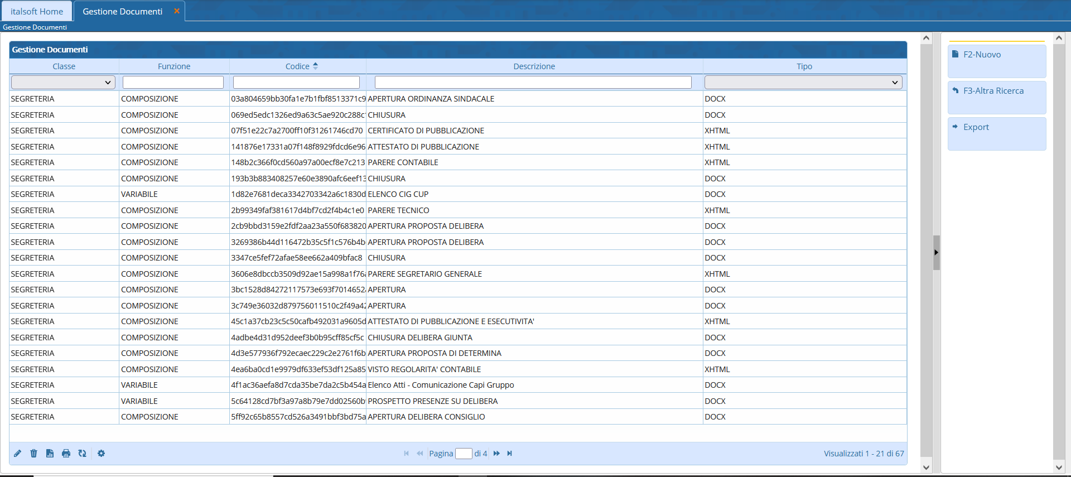Select the ELENCO CIG CUP row
Viewport: 1071px width, 477px height.
[398, 194]
